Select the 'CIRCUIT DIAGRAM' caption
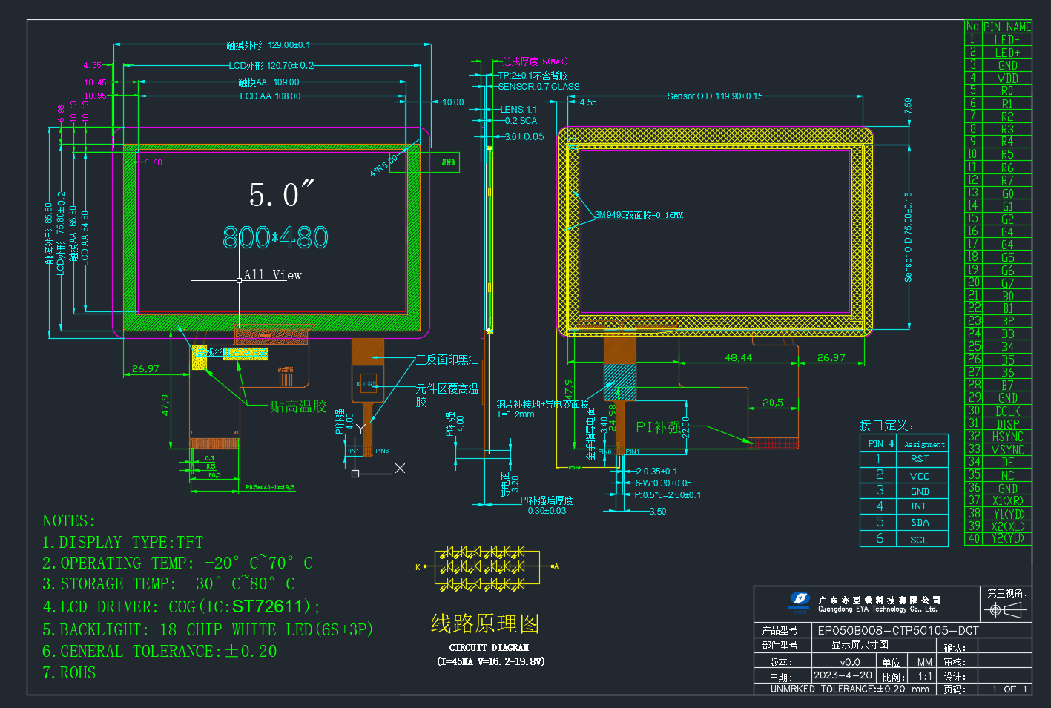Image resolution: width=1051 pixels, height=708 pixels. click(489, 647)
